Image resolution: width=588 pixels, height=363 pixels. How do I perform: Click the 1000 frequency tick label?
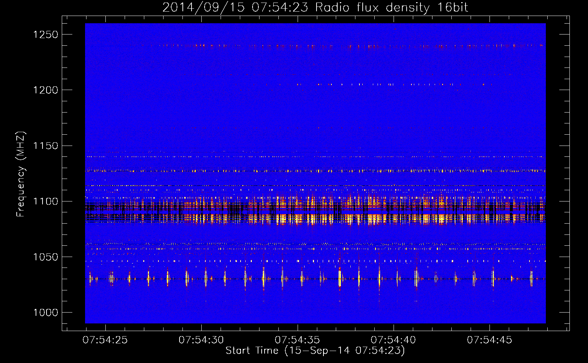tap(45, 313)
